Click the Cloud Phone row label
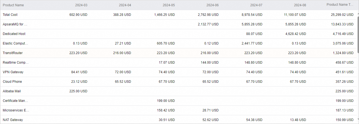Screen dimensions: 359x124 coord(12,82)
